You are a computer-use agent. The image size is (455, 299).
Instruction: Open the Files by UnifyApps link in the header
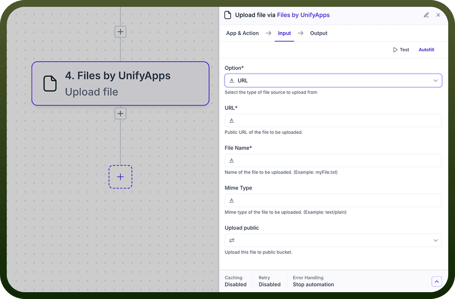(x=303, y=15)
